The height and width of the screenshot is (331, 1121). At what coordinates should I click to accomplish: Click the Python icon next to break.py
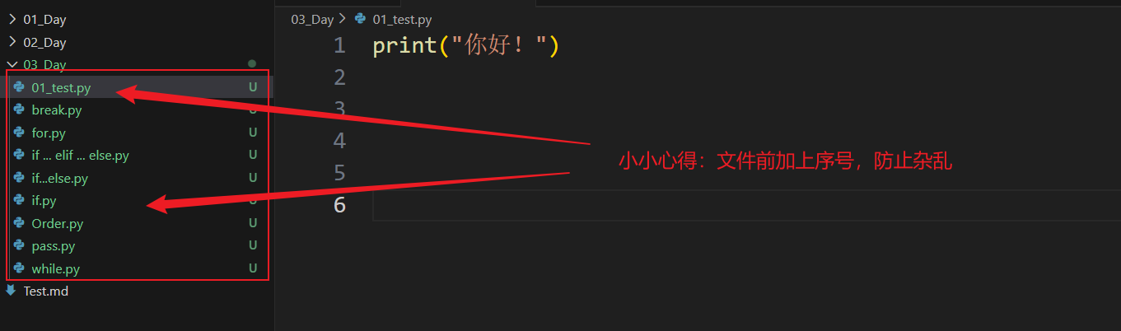pyautogui.click(x=19, y=110)
